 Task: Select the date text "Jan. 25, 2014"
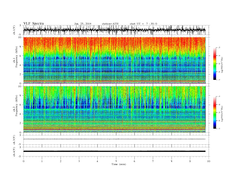[83, 24]
